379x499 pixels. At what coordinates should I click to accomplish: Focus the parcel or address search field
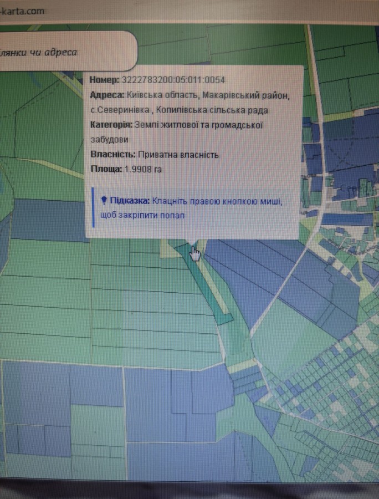66,53
